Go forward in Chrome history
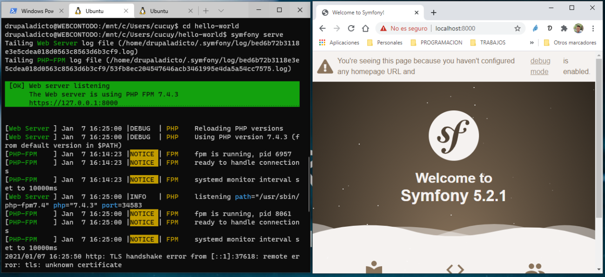 click(x=337, y=28)
